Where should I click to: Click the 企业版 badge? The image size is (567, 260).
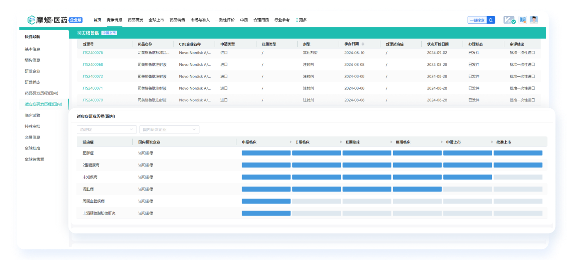pyautogui.click(x=76, y=20)
